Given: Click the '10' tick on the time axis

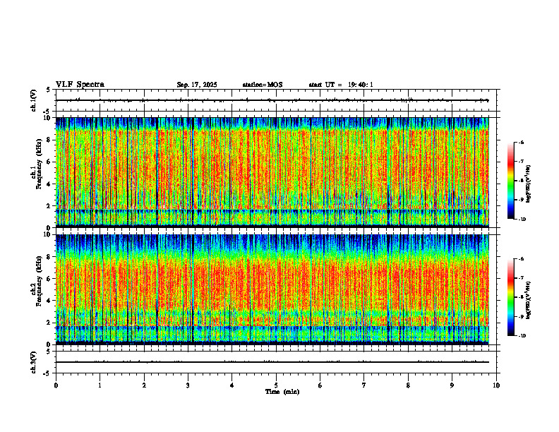Looking at the screenshot, I should tap(496, 385).
